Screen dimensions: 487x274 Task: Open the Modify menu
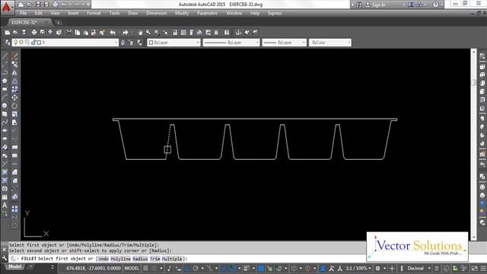point(182,13)
